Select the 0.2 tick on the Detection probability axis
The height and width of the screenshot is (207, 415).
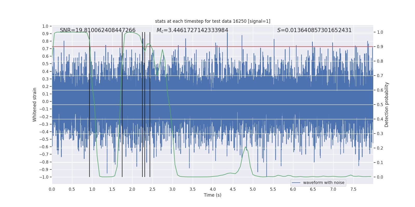point(380,148)
